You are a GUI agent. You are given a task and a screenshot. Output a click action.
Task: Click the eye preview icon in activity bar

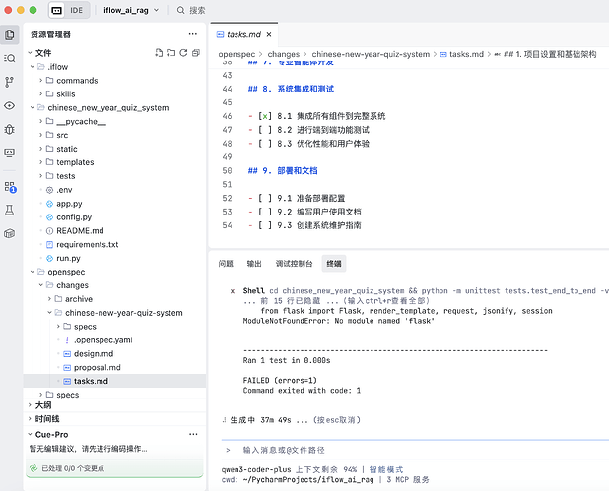click(9, 105)
